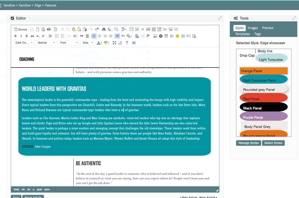The image size is (299, 198).
Task: Open the Text Color dropdown
Action: 99,43
